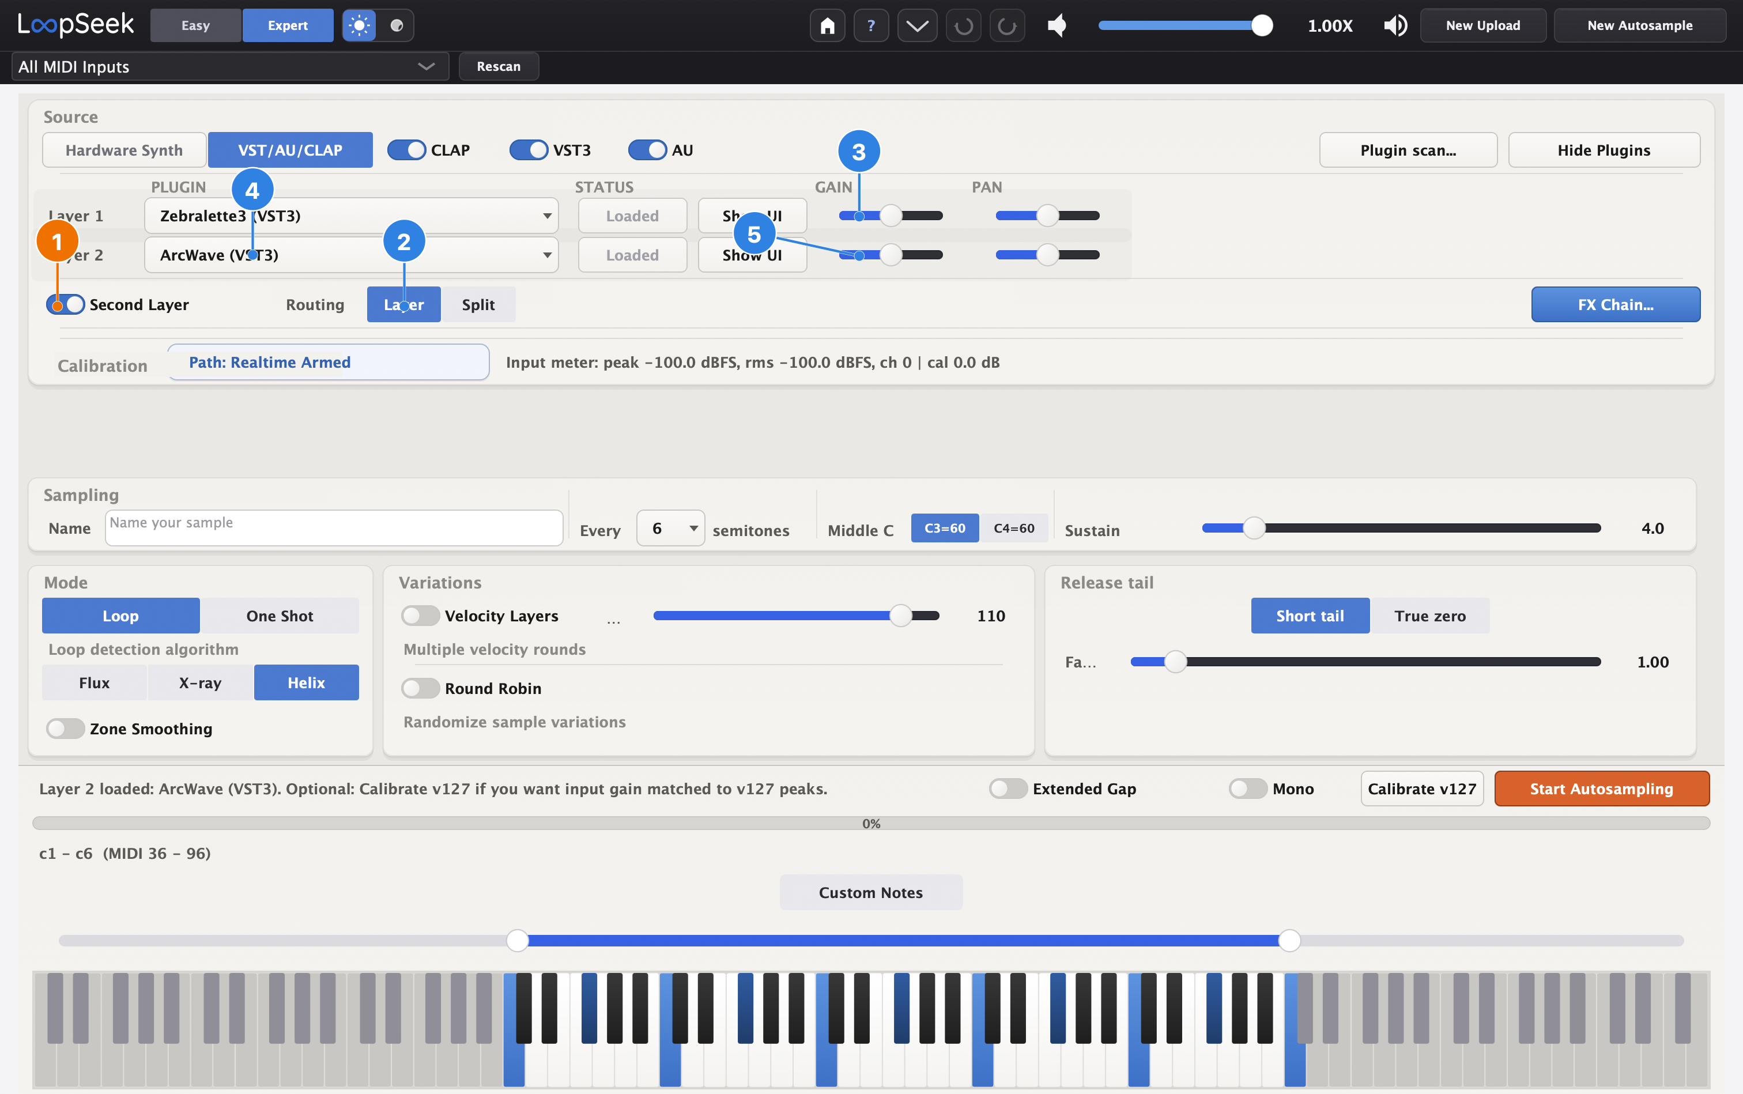Open the Custom Notes button
This screenshot has height=1094, width=1743.
(x=870, y=892)
